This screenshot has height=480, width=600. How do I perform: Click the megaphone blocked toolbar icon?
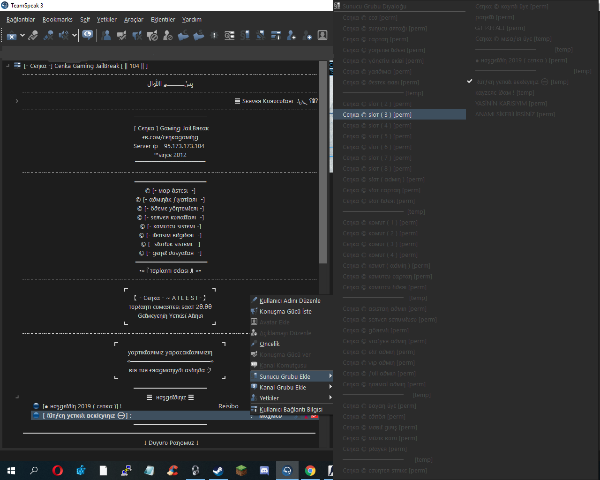click(152, 35)
